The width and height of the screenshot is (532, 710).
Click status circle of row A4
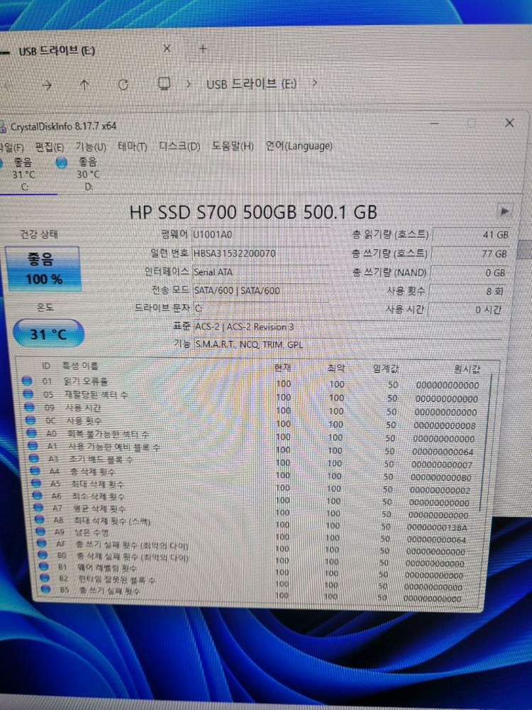pos(35,471)
